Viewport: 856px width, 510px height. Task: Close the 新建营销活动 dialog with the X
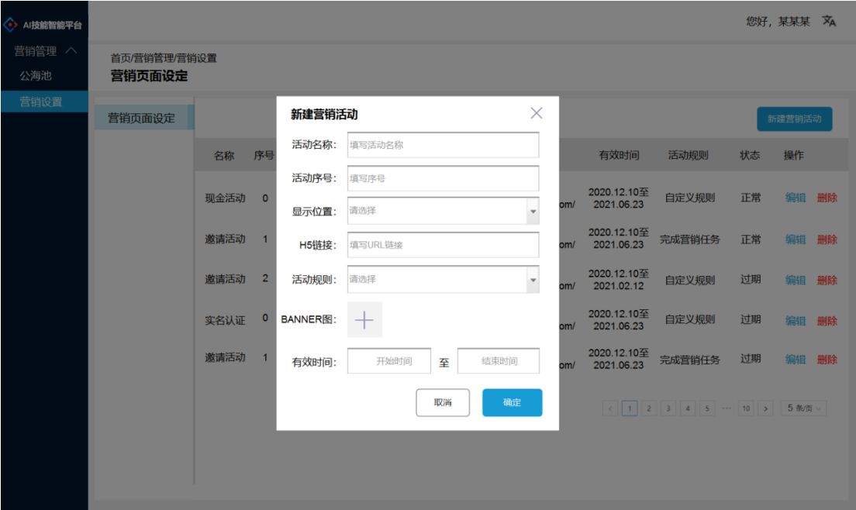[536, 112]
